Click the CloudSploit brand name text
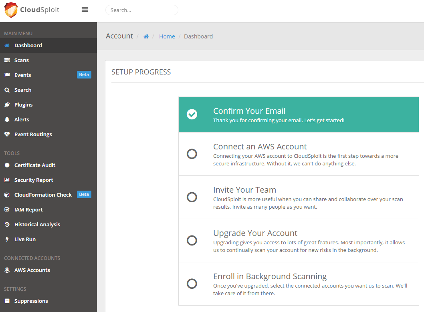Viewport: 424px width, 312px height. click(40, 10)
